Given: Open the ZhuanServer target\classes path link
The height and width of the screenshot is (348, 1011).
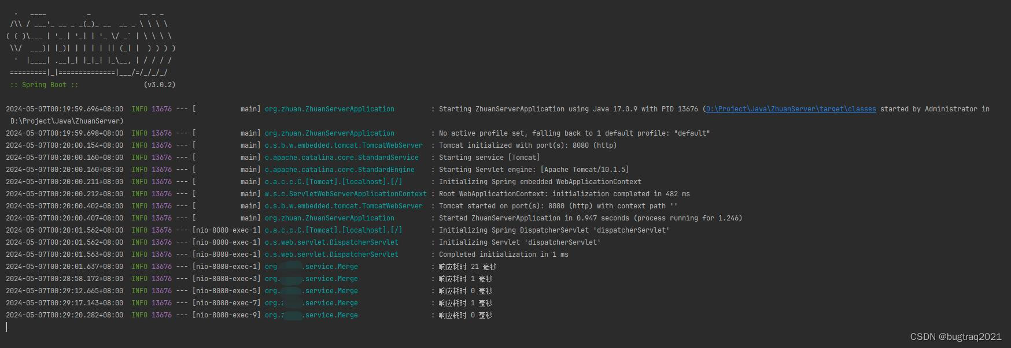Looking at the screenshot, I should [791, 109].
